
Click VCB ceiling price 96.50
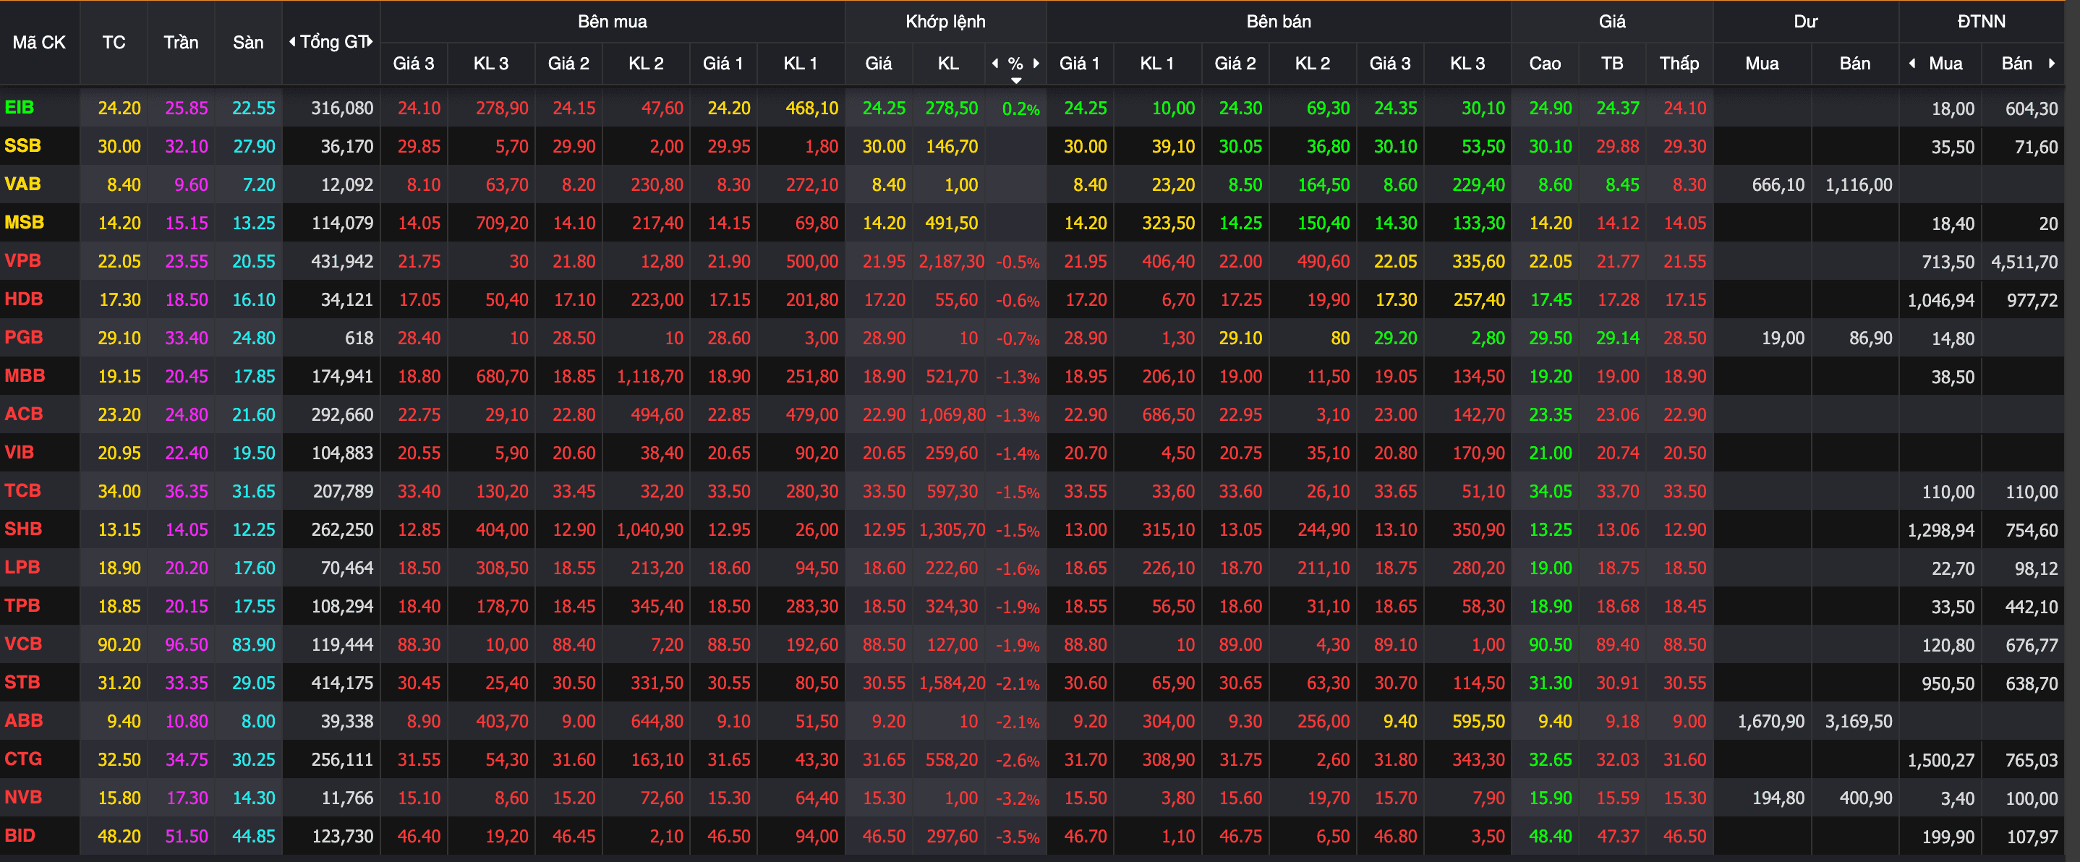[x=187, y=645]
